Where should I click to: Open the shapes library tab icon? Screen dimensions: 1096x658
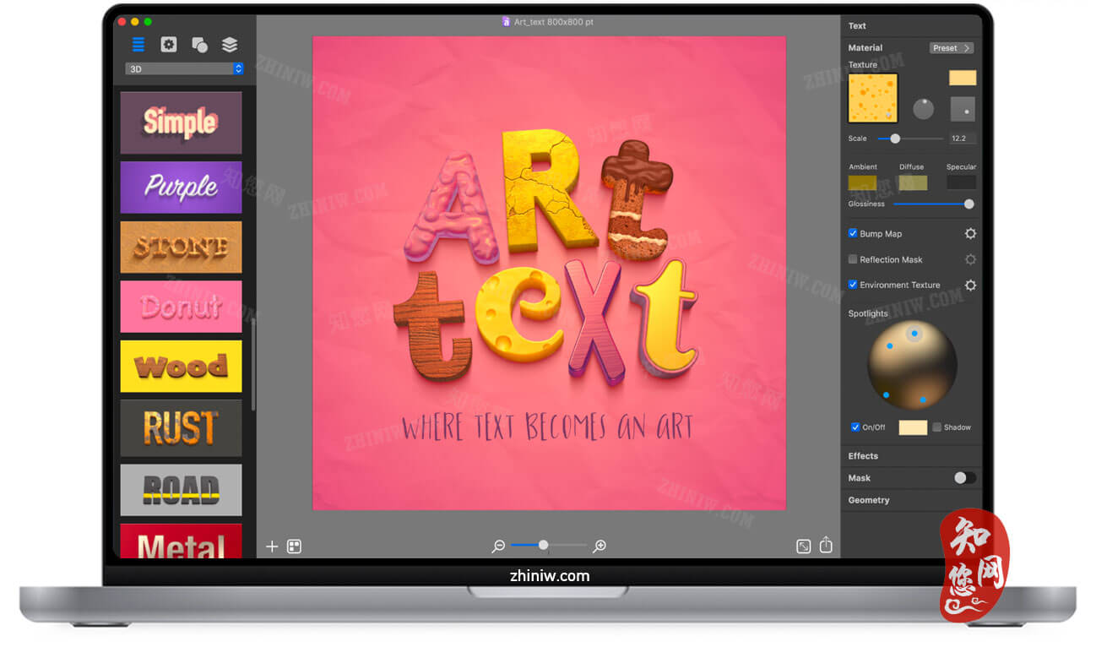[199, 45]
